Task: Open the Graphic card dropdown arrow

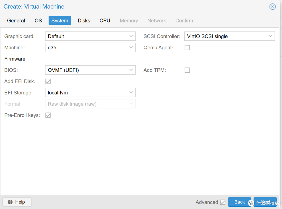Action: [131, 36]
